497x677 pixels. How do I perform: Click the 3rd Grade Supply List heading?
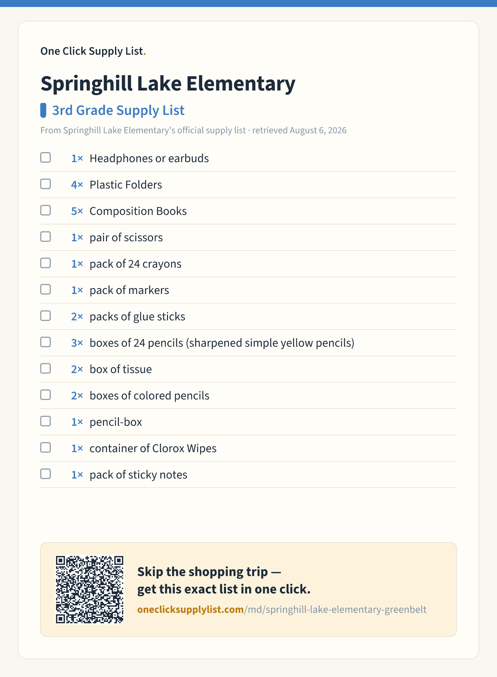pos(118,110)
